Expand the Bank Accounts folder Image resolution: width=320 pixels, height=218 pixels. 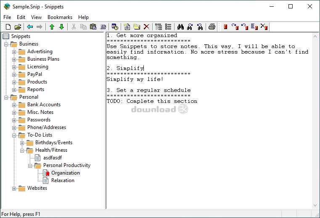[x=14, y=105]
